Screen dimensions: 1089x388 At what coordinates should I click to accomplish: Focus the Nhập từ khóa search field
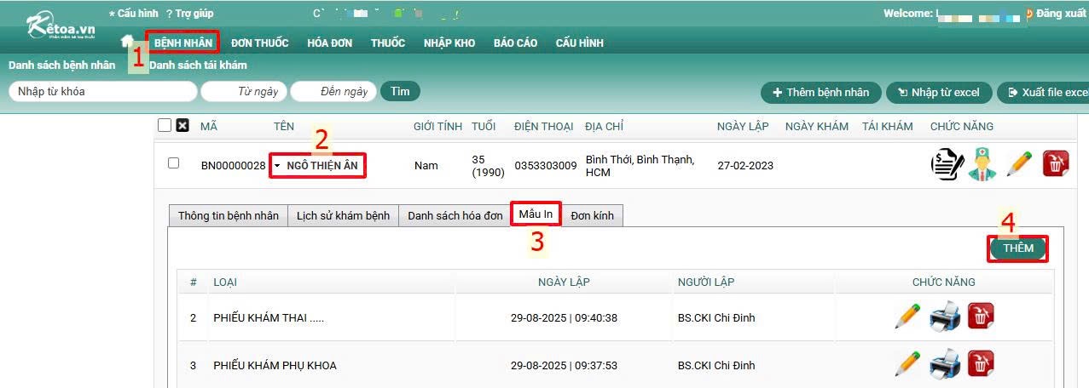point(102,92)
